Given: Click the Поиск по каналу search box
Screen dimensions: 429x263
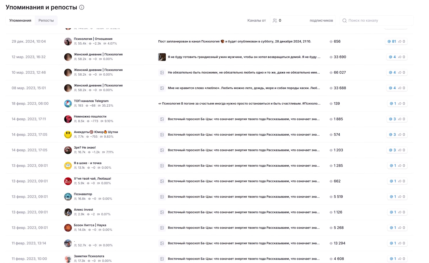Looking at the screenshot, I should (376, 21).
